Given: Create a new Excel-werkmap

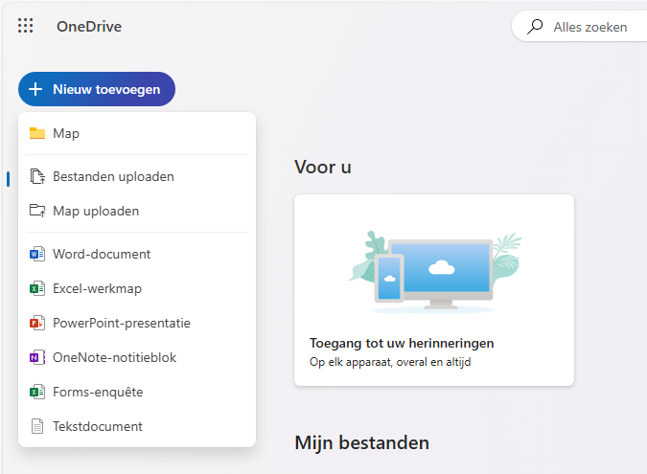Looking at the screenshot, I should point(137,288).
